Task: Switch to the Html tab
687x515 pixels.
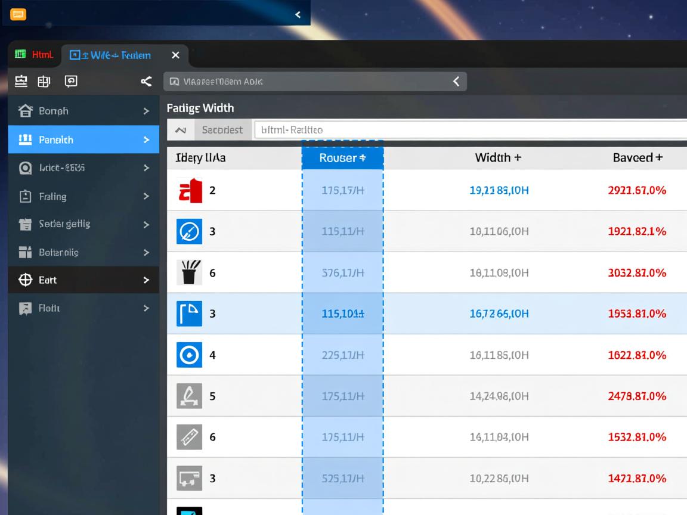Action: pos(35,55)
